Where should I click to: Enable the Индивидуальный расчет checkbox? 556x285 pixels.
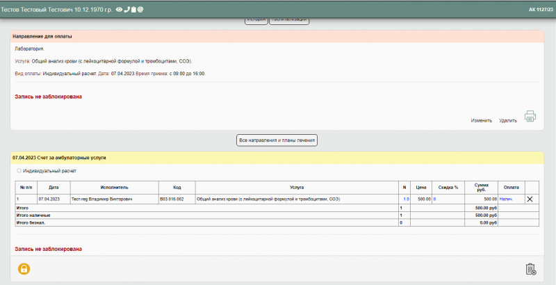tap(19, 170)
